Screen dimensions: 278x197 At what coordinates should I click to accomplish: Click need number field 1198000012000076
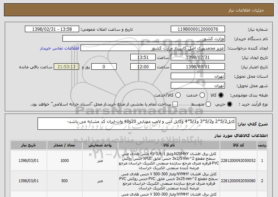tap(198, 29)
